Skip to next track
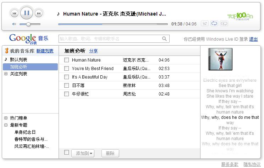Viewport: 264px width, 168px height. 39,13
